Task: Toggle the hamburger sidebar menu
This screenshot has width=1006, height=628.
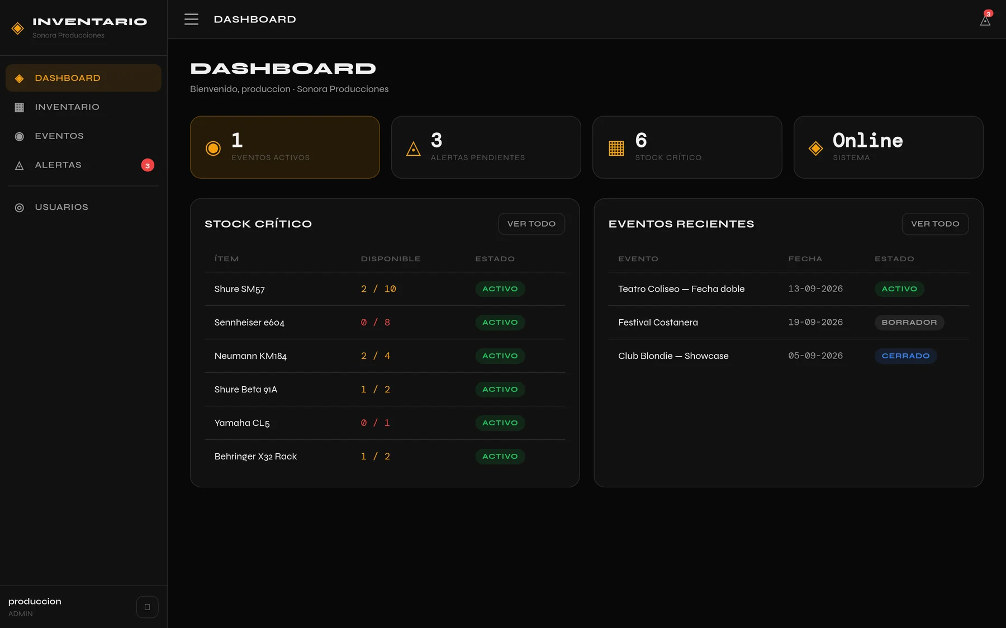Action: (191, 19)
